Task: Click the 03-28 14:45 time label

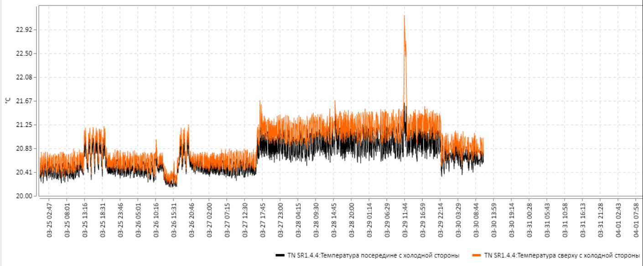Action: point(334,219)
